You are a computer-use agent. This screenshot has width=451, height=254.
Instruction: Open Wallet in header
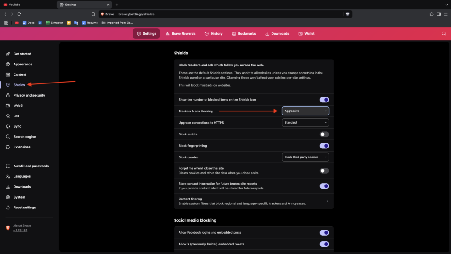(306, 34)
